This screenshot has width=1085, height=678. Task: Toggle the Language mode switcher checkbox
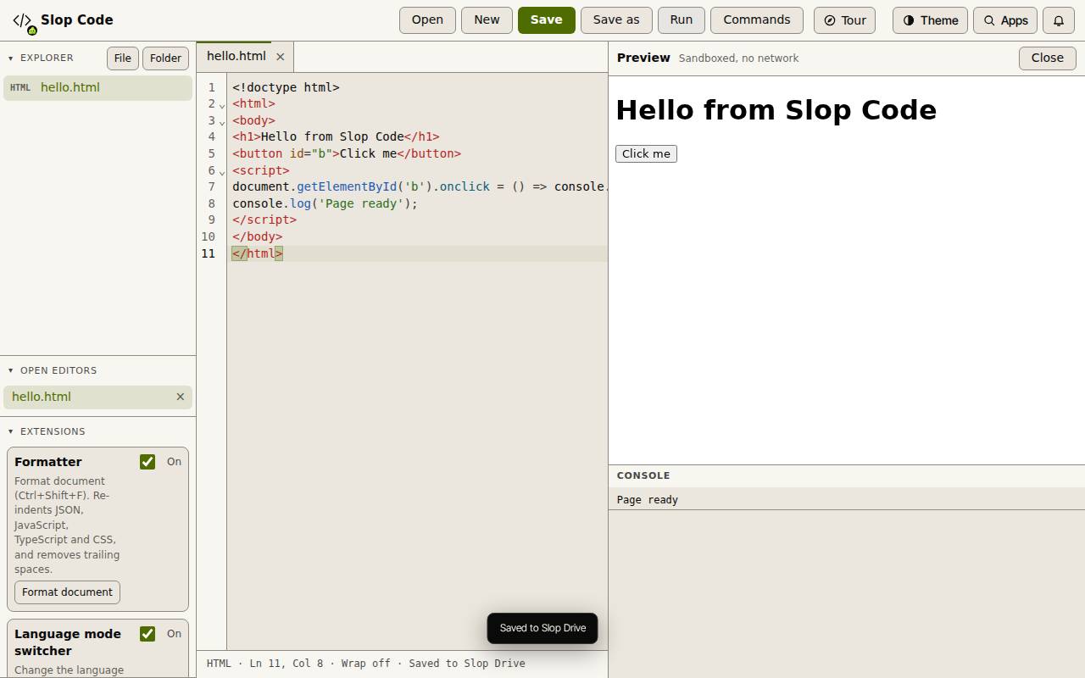[147, 634]
